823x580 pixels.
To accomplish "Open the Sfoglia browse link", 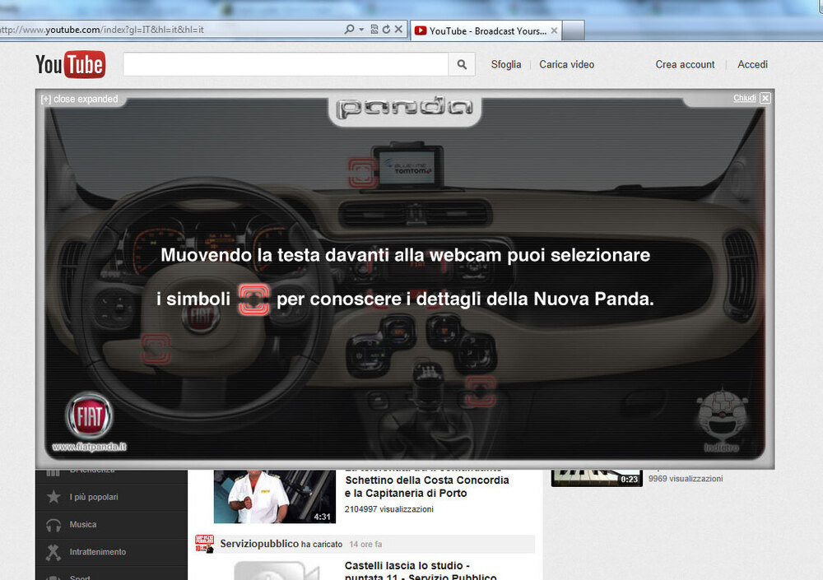I will (x=506, y=64).
